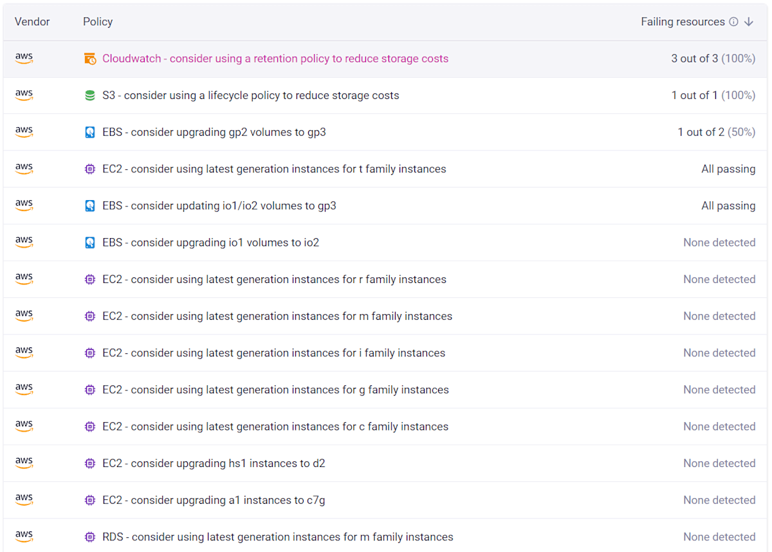Image resolution: width=772 pixels, height=552 pixels.
Task: Open EC2 upgrading a1 instances to c7g policy
Action: point(214,500)
